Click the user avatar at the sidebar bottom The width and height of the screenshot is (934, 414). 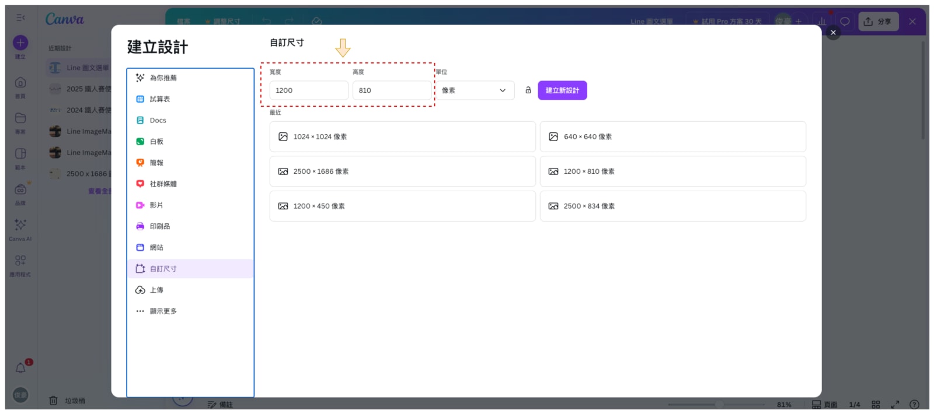[x=20, y=395]
